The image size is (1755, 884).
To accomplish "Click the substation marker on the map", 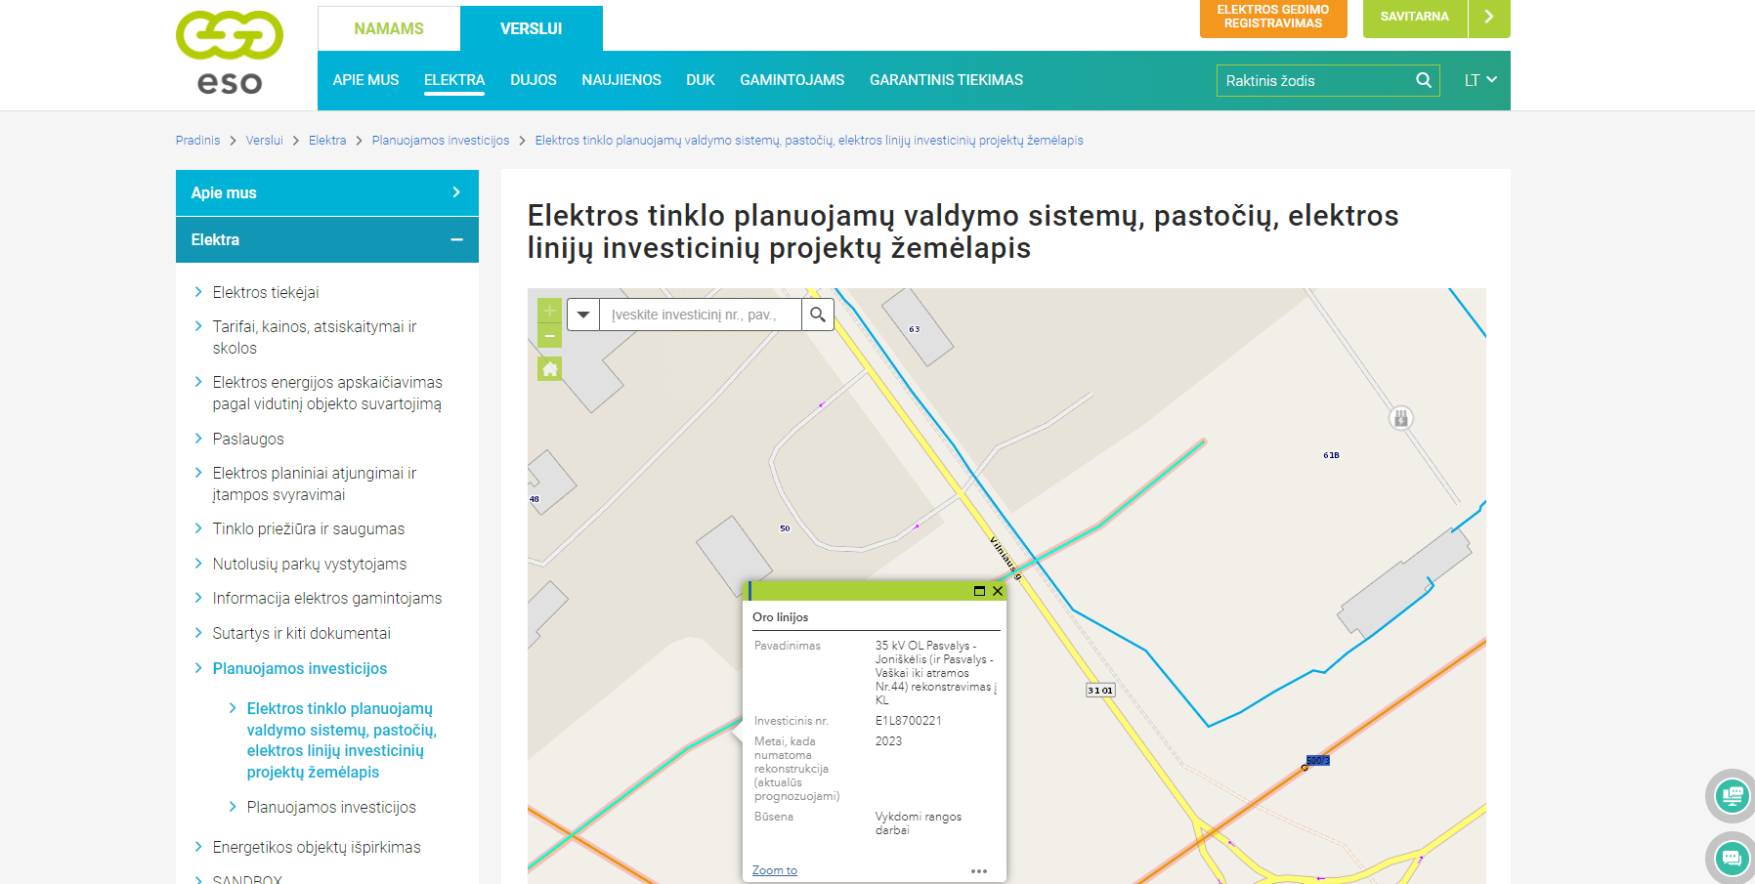I will [x=1401, y=418].
